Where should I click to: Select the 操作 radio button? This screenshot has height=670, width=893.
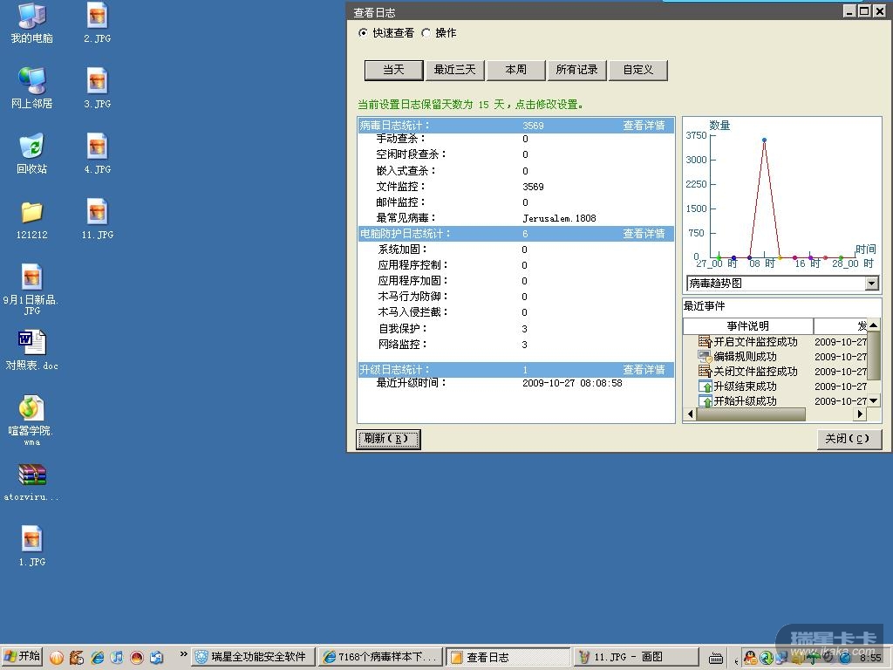(x=426, y=33)
